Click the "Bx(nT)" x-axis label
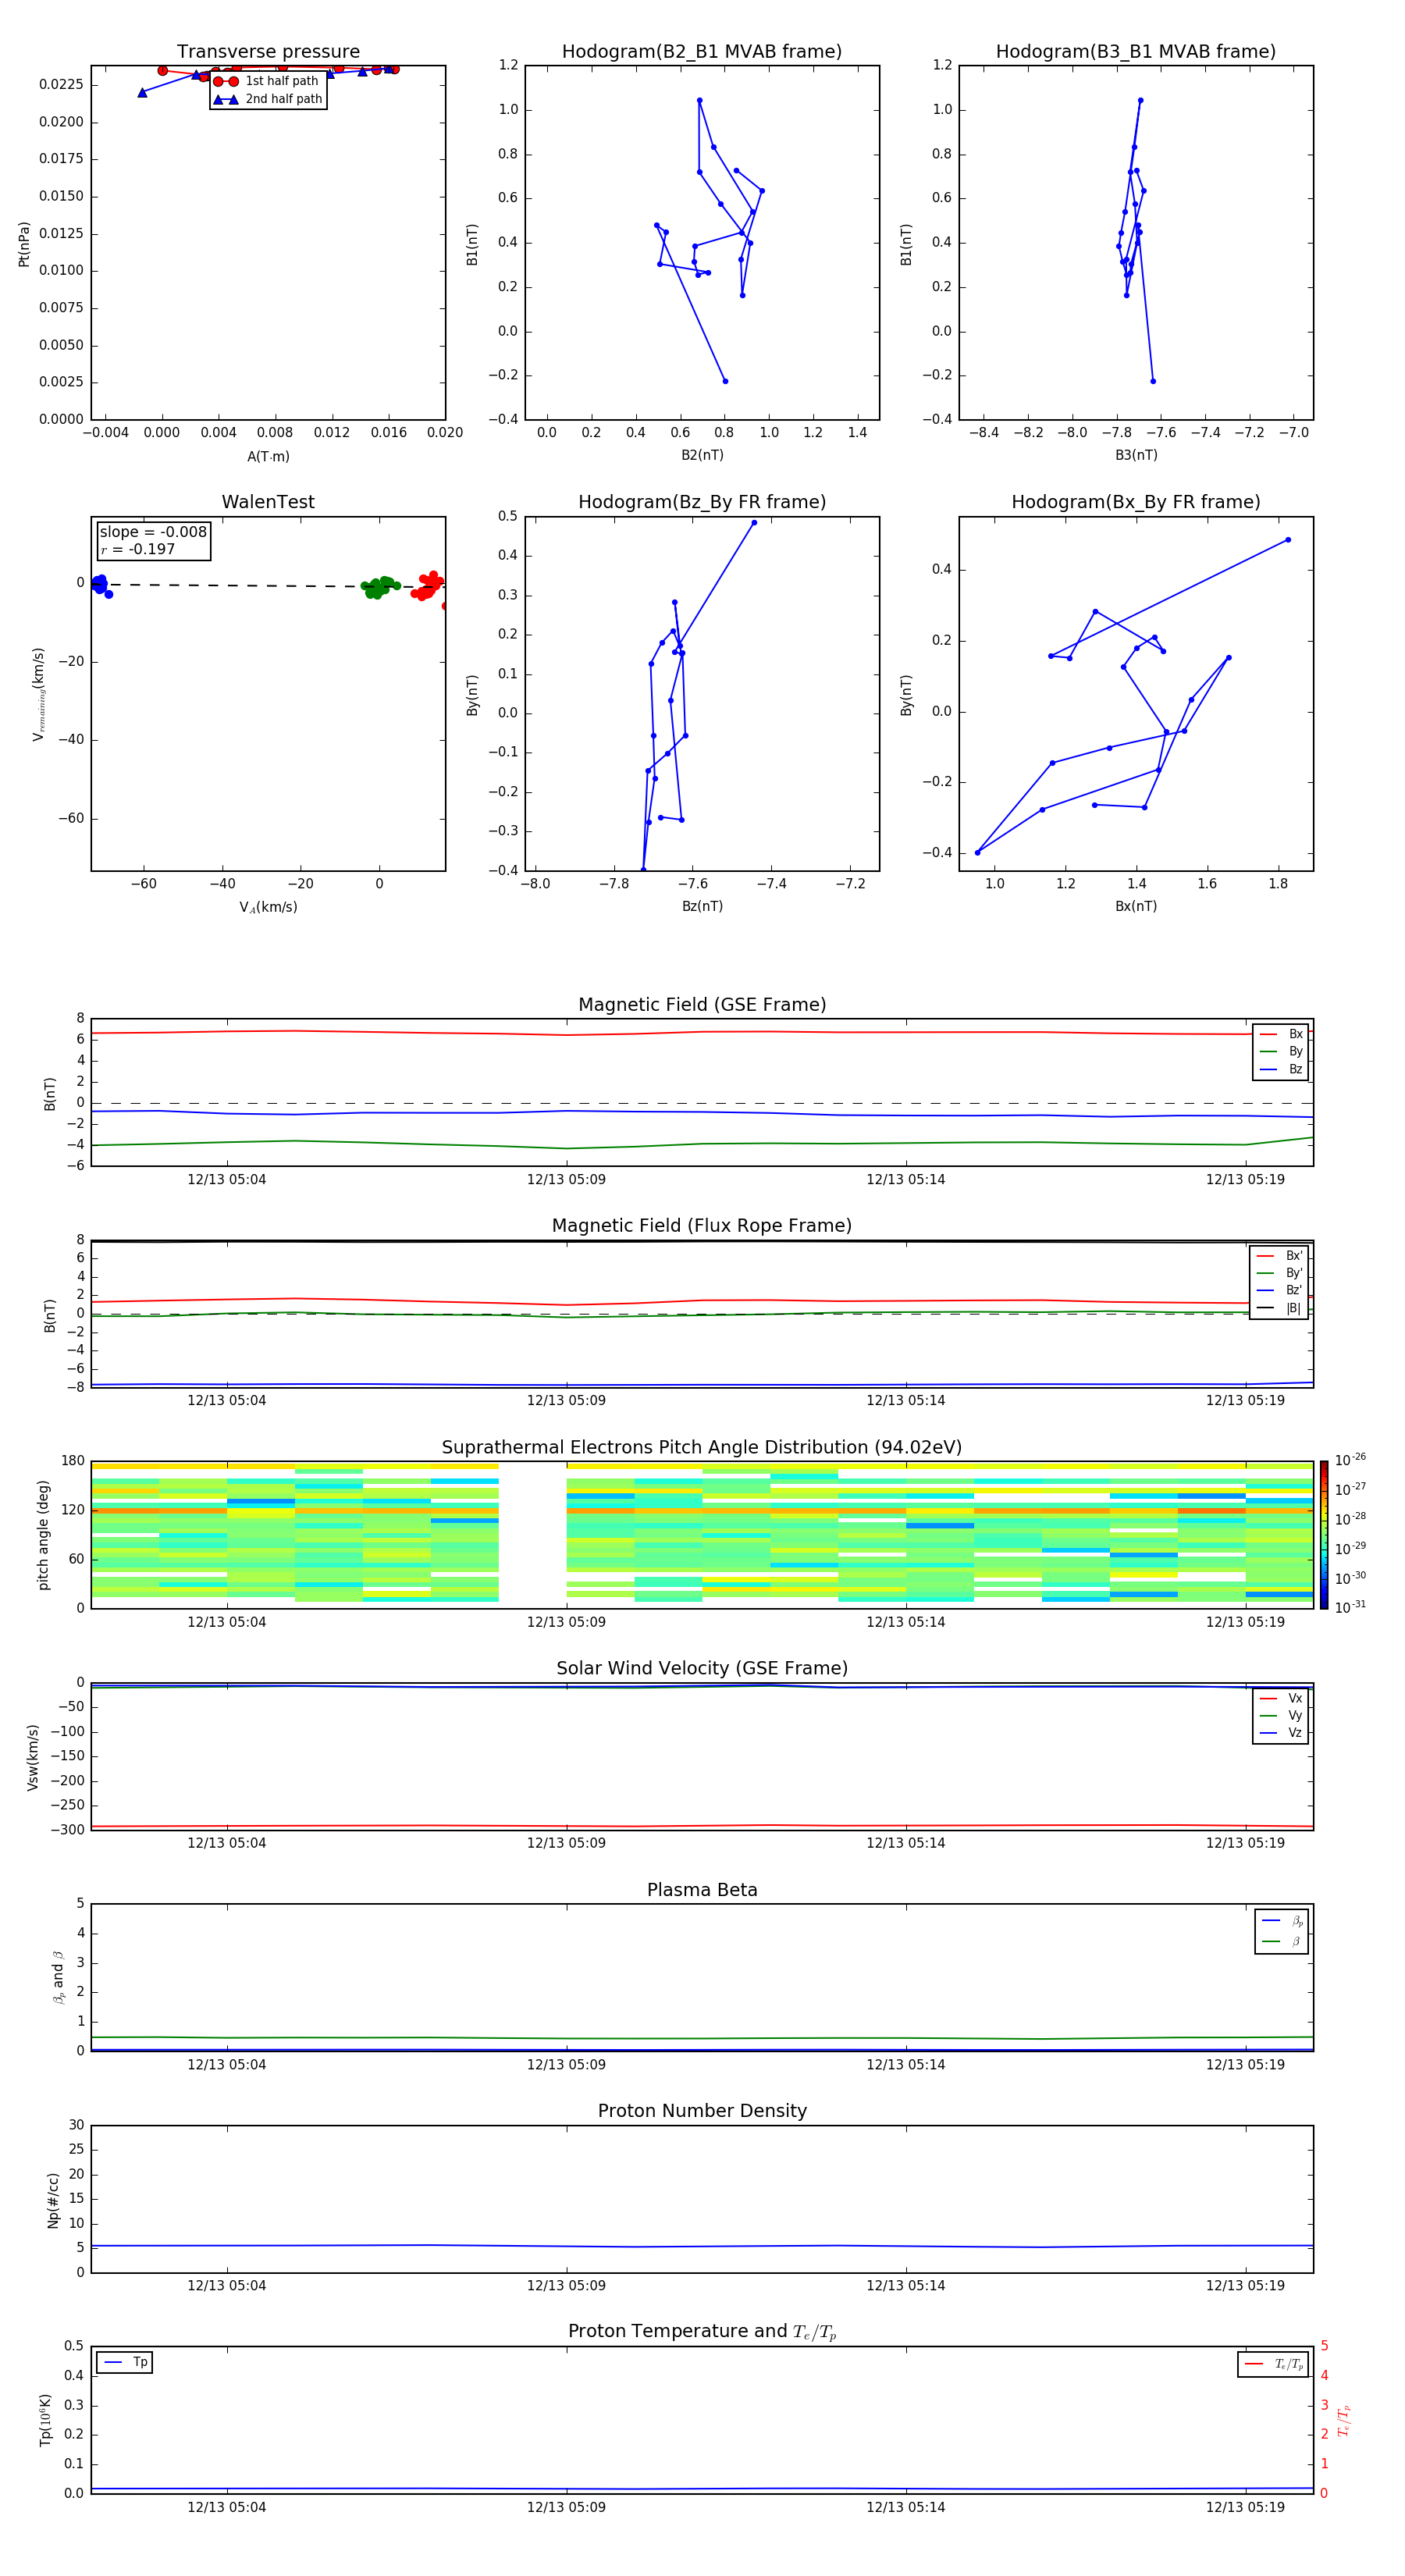1405x2576 pixels. point(1136,906)
